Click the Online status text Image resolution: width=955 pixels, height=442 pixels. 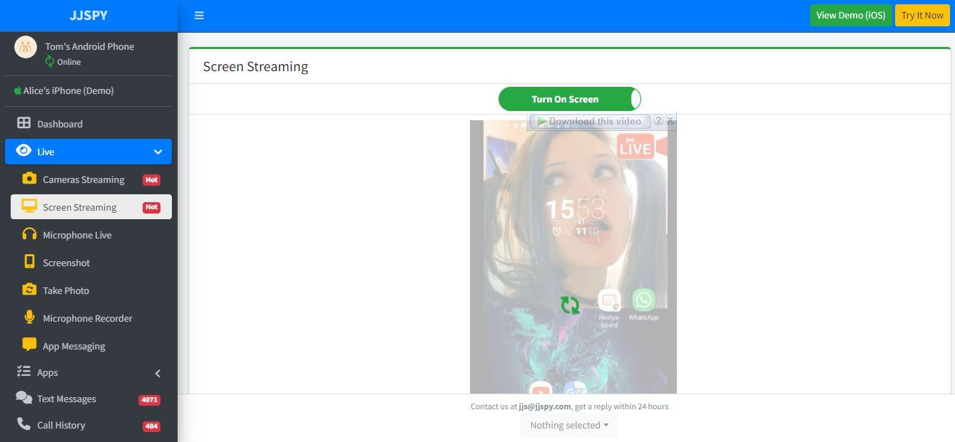69,62
